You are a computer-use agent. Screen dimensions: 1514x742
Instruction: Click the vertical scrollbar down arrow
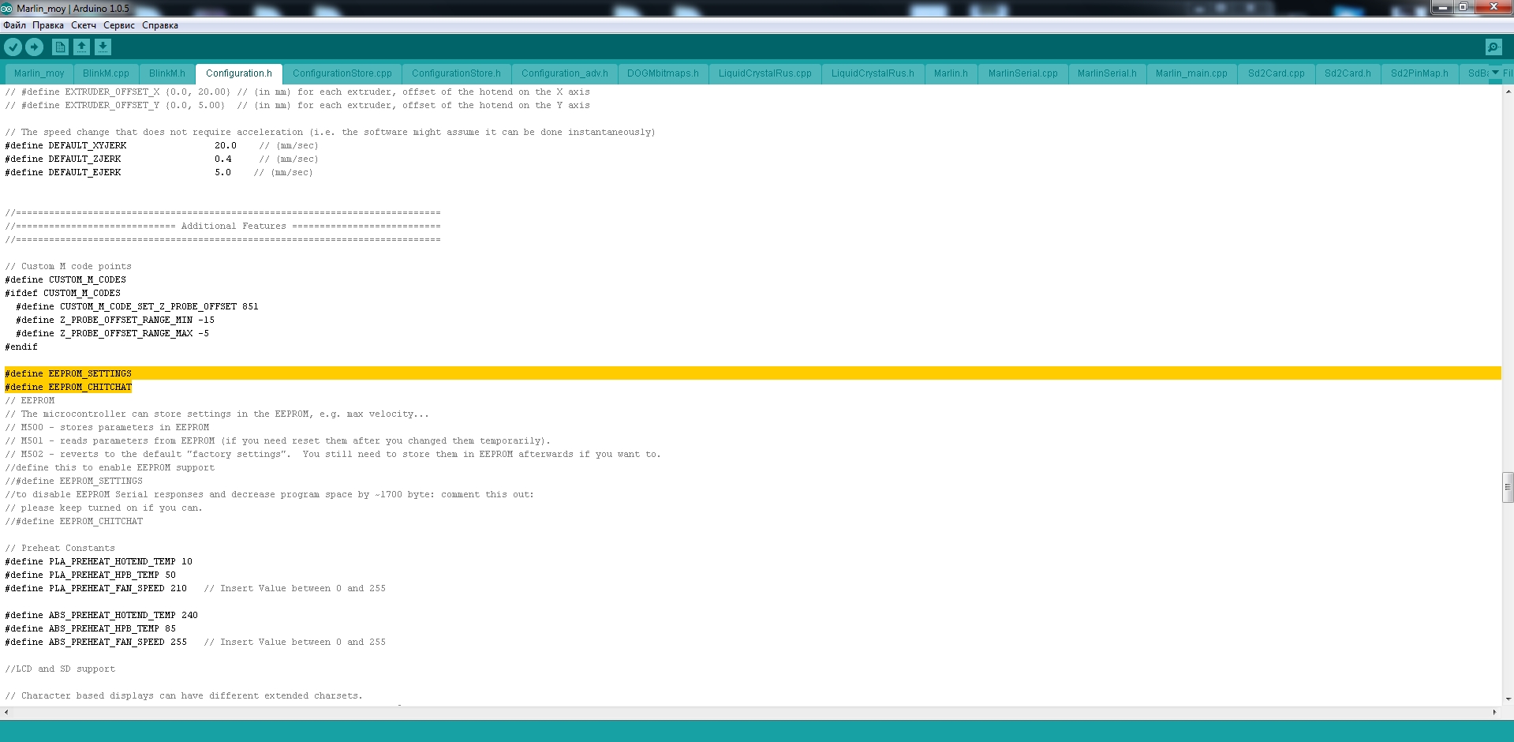click(x=1508, y=699)
